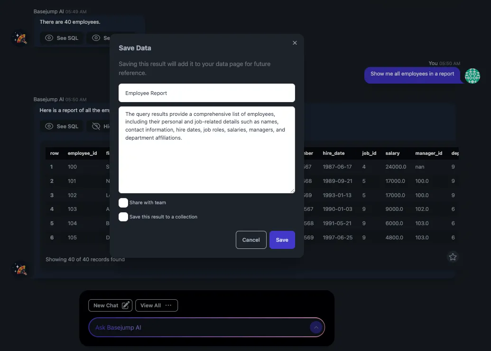Viewport: 491px width, 351px height.
Task: Enable the Share with team checkbox
Action: coord(123,203)
